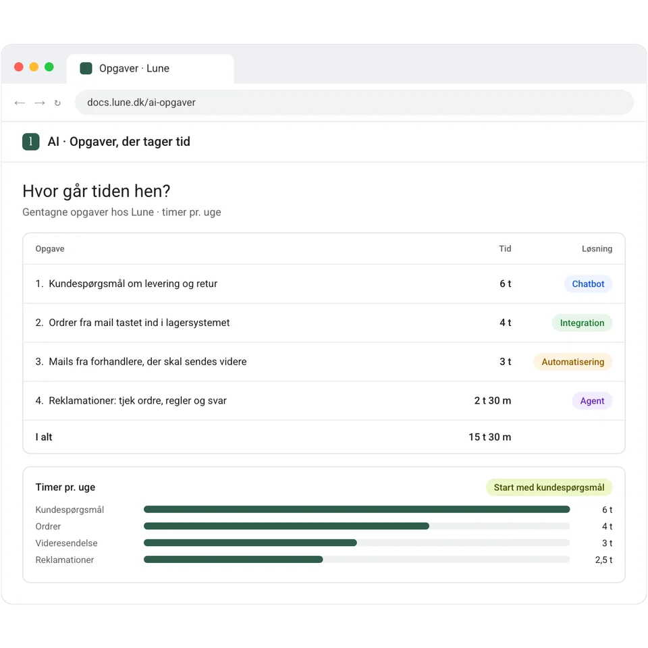
Task: Click the Reklamationer chart label
Action: coord(65,560)
